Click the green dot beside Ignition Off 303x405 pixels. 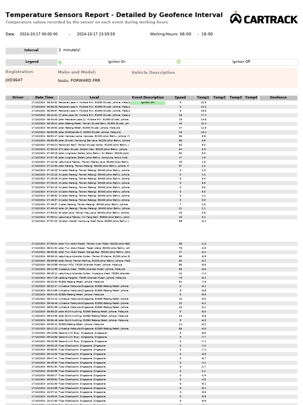point(179,62)
